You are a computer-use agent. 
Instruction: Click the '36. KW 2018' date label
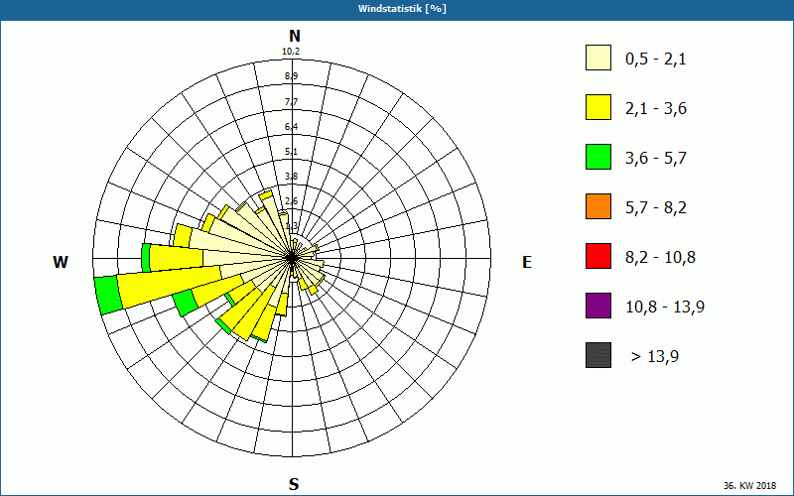coord(749,485)
